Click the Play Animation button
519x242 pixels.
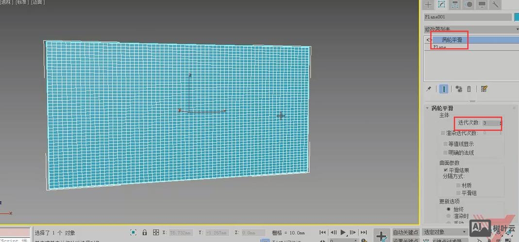pyautogui.click(x=343, y=232)
